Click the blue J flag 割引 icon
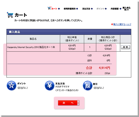Image resolution: width=139 pixels, height=117 pixels. [x=87, y=85]
